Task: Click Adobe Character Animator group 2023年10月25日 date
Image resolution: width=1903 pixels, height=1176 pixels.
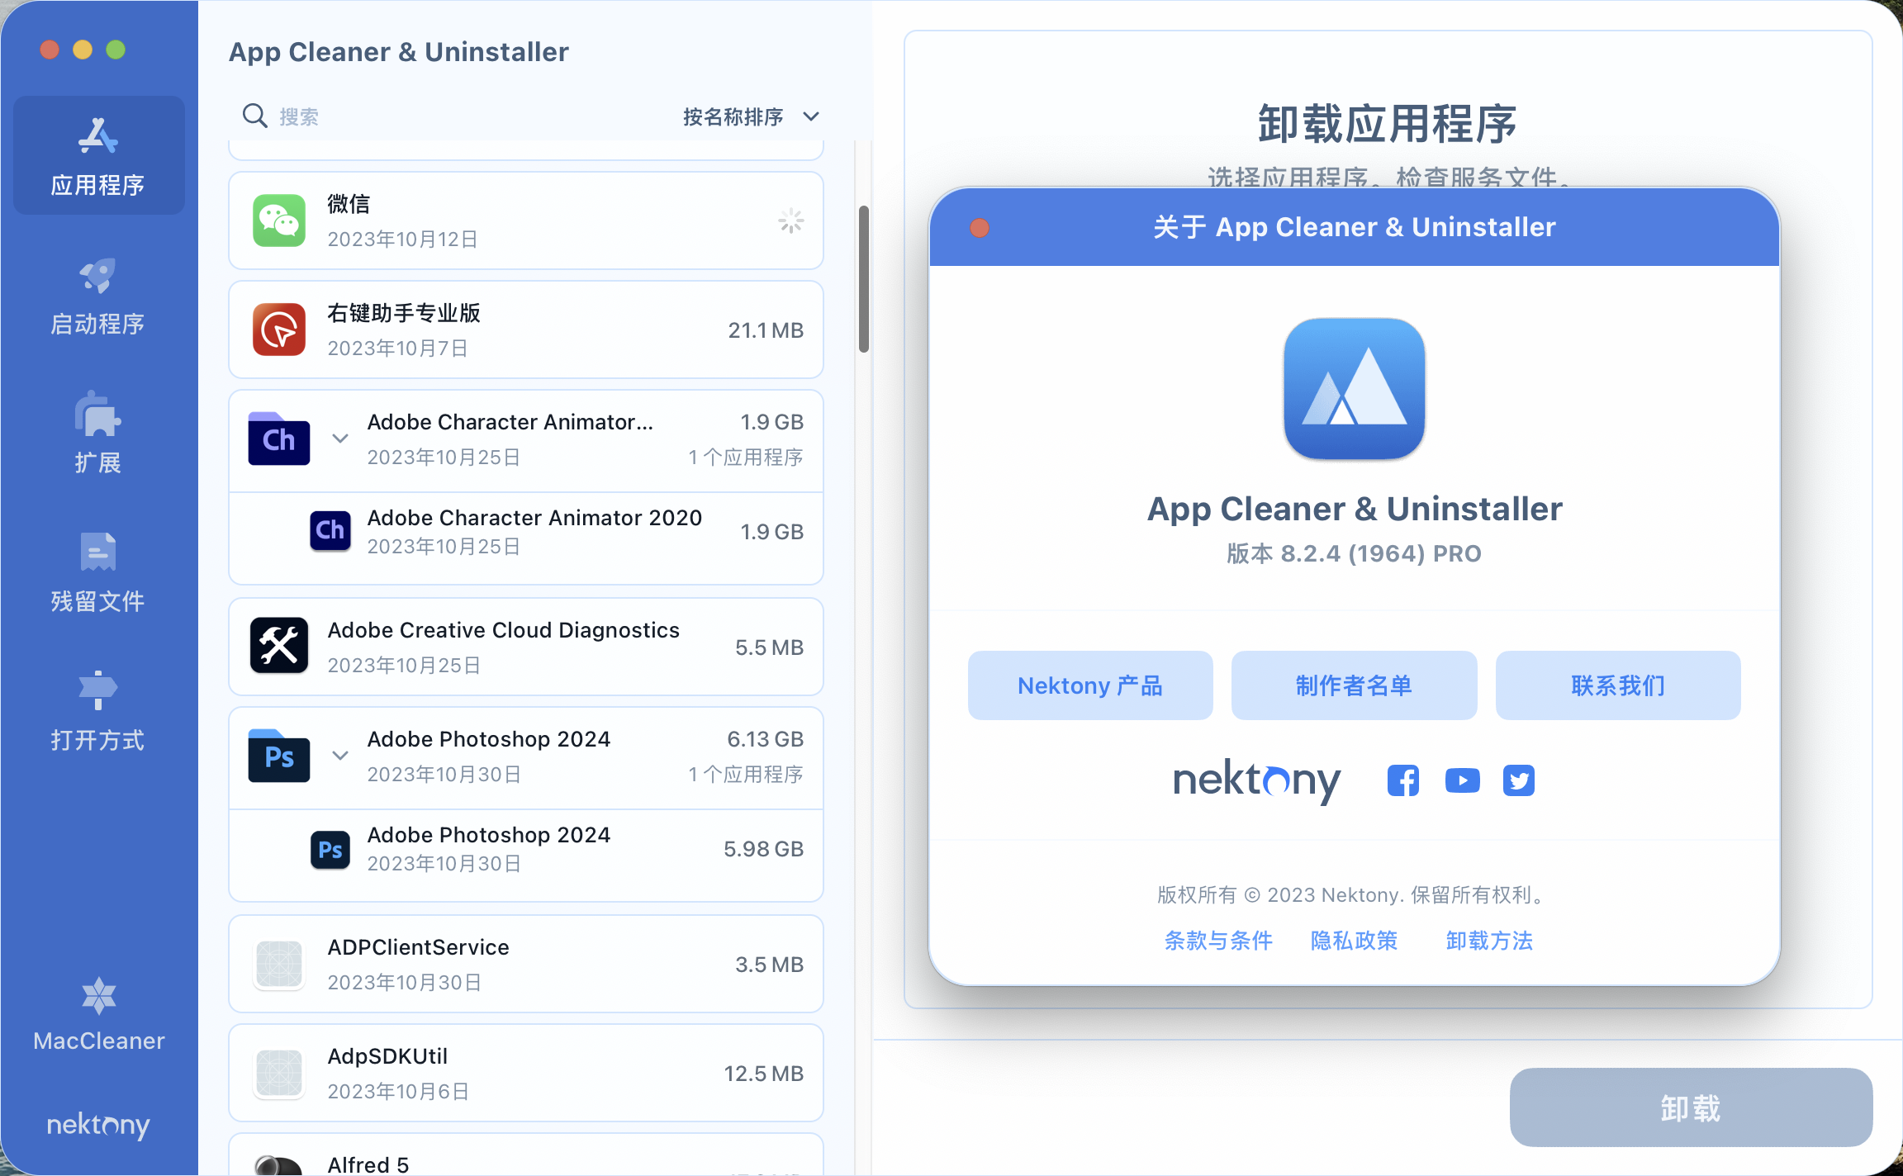Action: pos(444,458)
